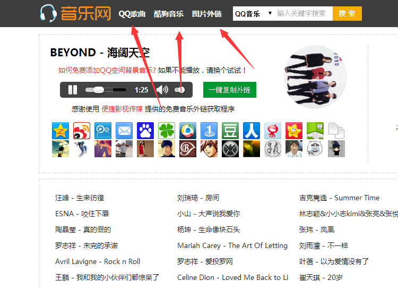Play 崔天琪 - 20岁
The width and height of the screenshot is (398, 289).
pyautogui.click(x=321, y=277)
